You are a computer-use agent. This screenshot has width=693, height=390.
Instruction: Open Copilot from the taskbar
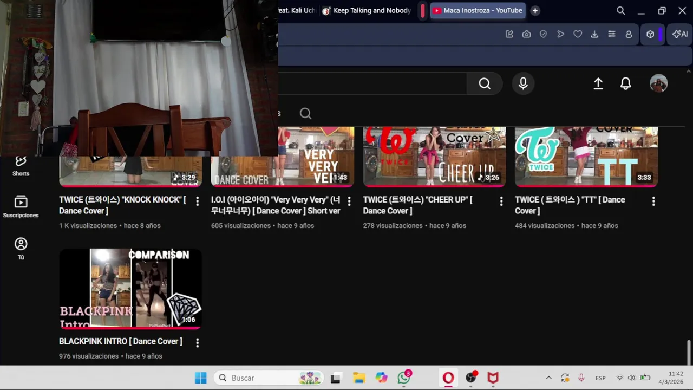(x=382, y=378)
